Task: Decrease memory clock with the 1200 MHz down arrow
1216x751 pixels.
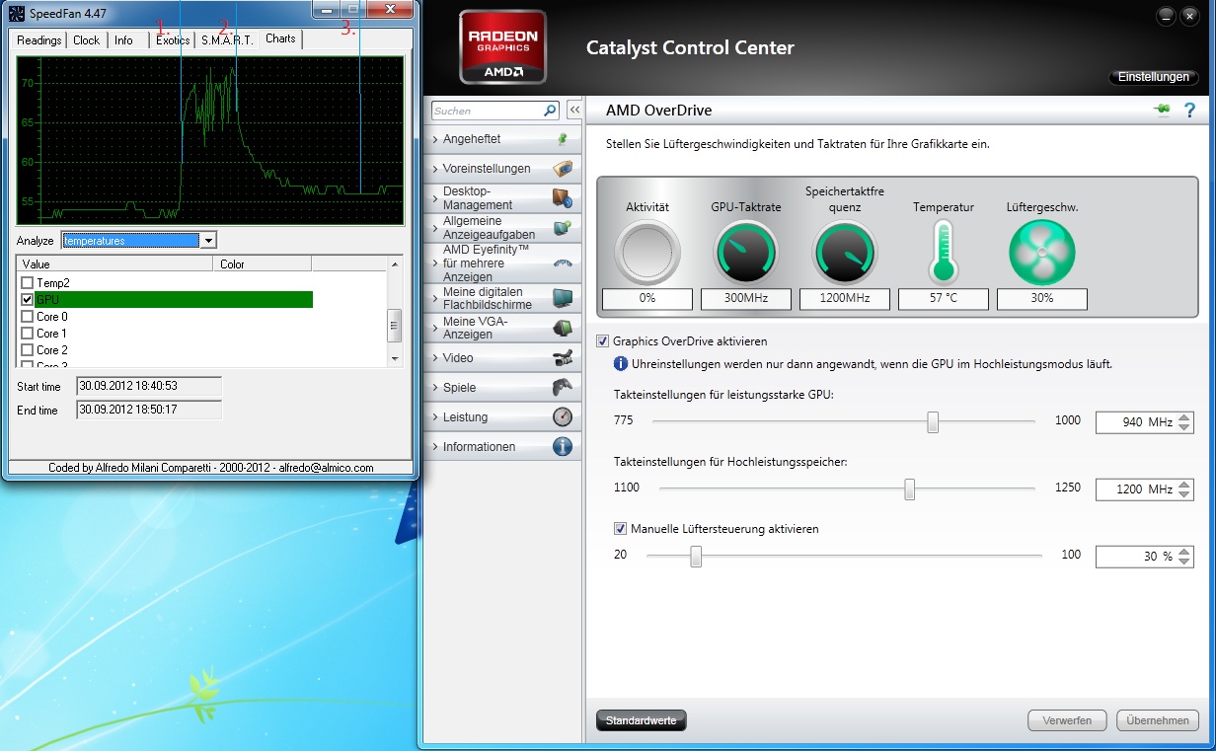Action: coord(1185,494)
